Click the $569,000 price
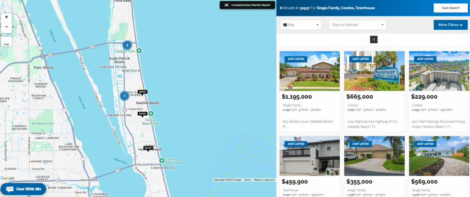Viewport: 470px width, 197px height. click(424, 182)
